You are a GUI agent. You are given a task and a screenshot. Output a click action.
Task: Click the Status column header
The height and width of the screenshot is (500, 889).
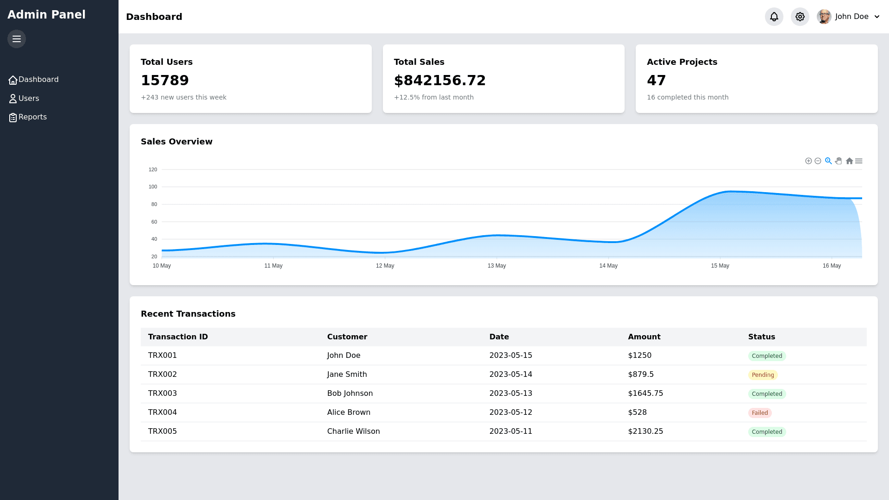[x=762, y=337]
